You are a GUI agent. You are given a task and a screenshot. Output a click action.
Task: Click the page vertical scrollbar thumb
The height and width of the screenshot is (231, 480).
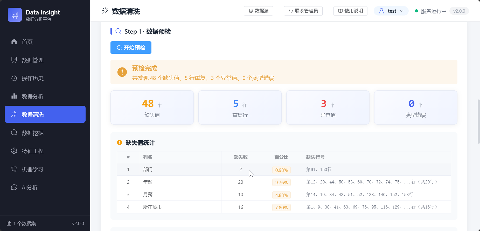478,121
